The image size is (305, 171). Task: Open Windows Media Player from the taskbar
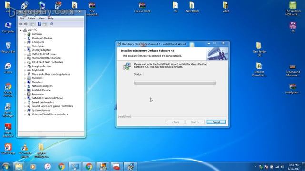click(x=33, y=167)
